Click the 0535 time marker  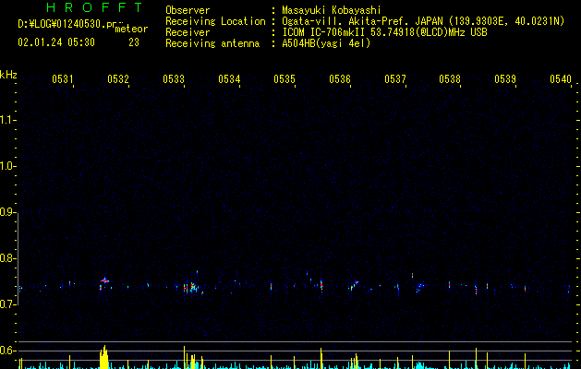coord(284,79)
